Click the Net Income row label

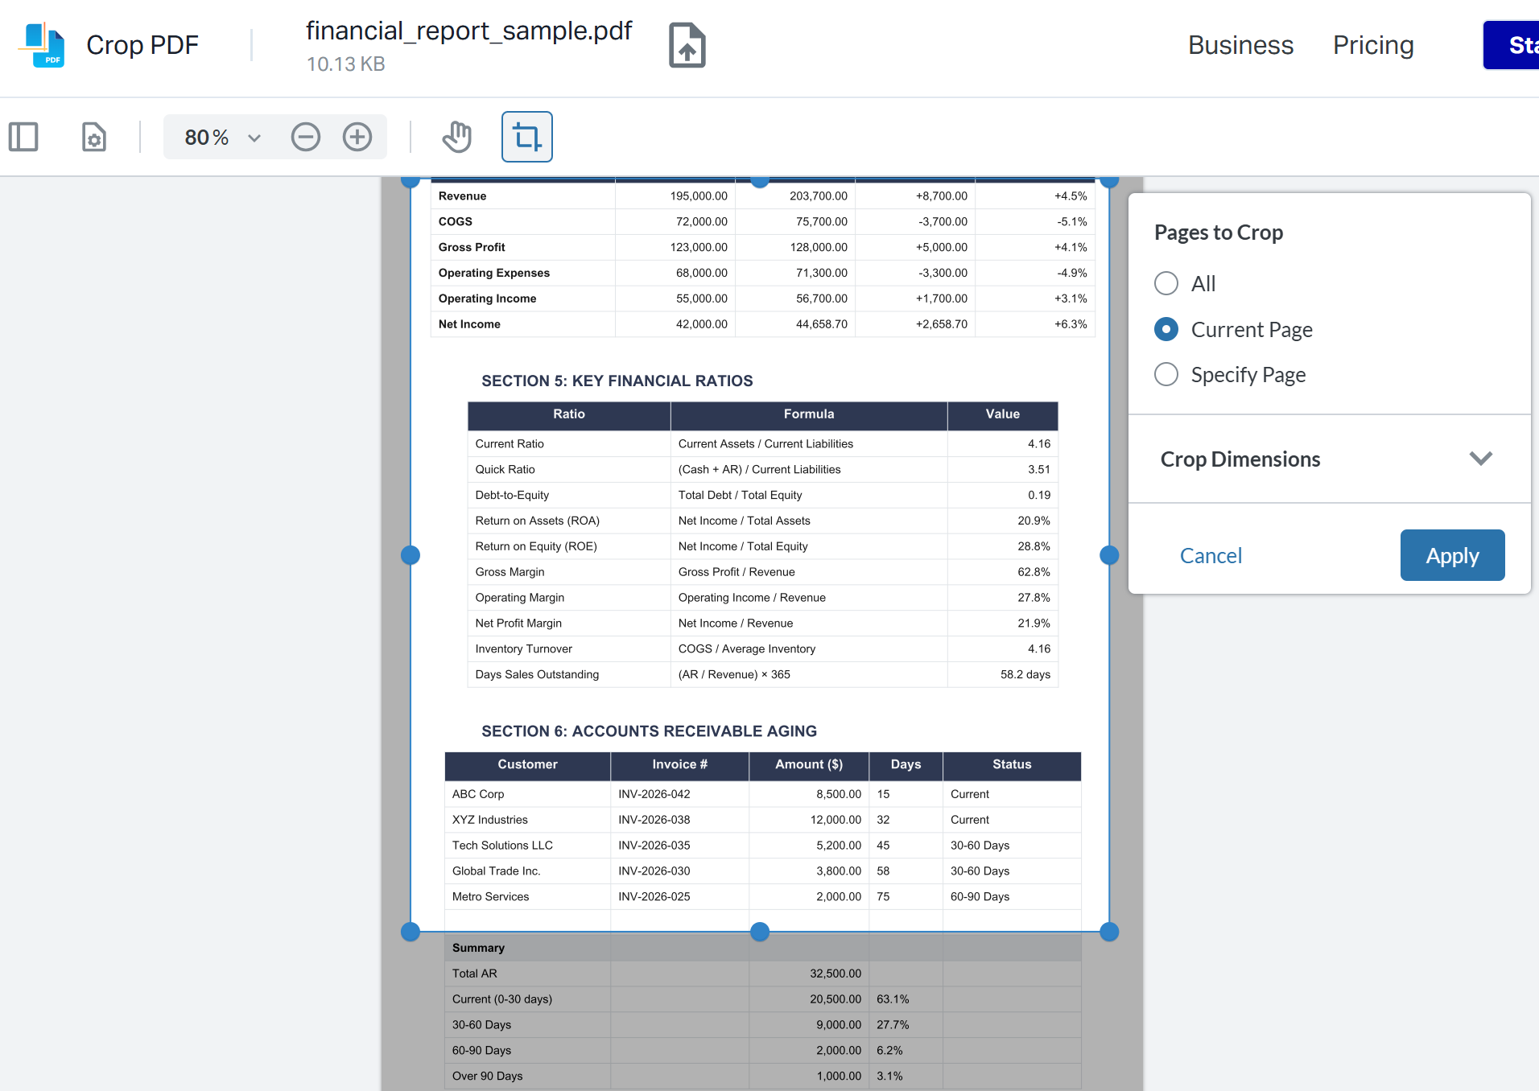pyautogui.click(x=469, y=324)
